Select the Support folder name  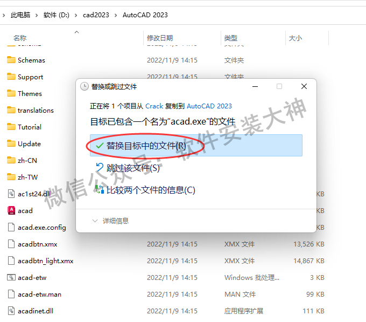(30, 77)
